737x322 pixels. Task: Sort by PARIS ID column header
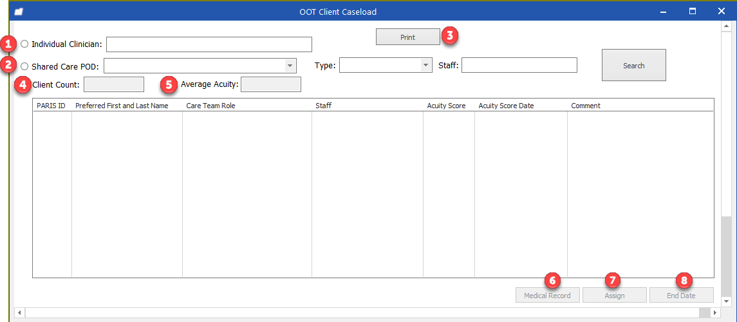(52, 106)
